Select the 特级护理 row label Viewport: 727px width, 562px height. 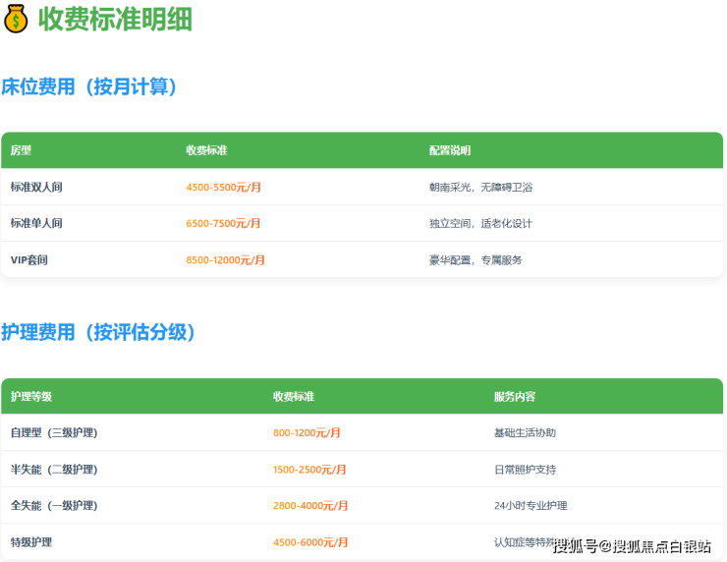click(x=31, y=542)
